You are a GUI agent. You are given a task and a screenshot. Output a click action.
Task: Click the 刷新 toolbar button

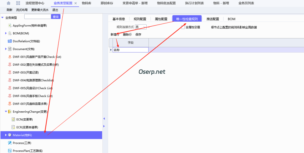click(x=9, y=10)
